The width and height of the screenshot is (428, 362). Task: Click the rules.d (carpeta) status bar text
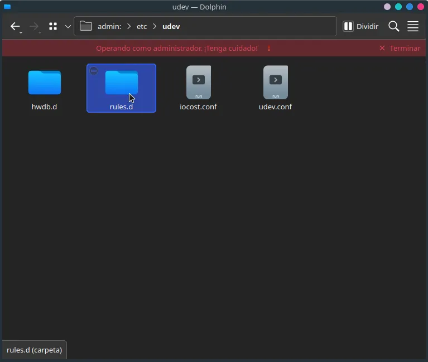pos(35,350)
